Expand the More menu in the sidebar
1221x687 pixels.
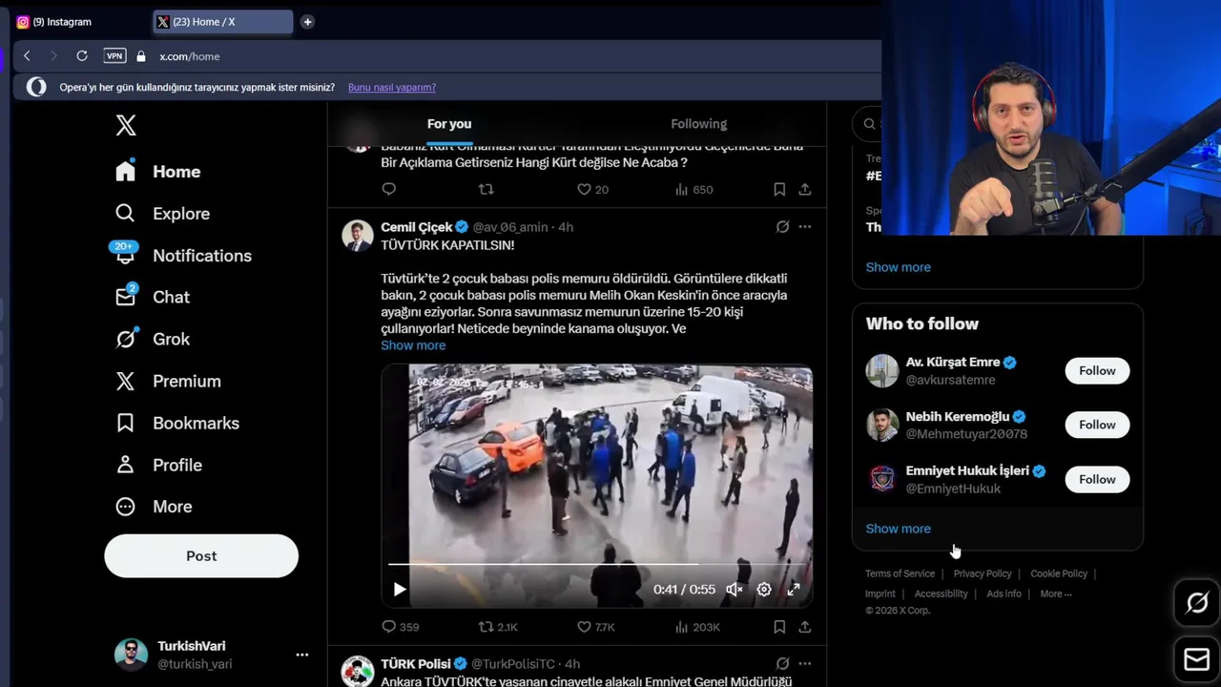click(x=154, y=507)
